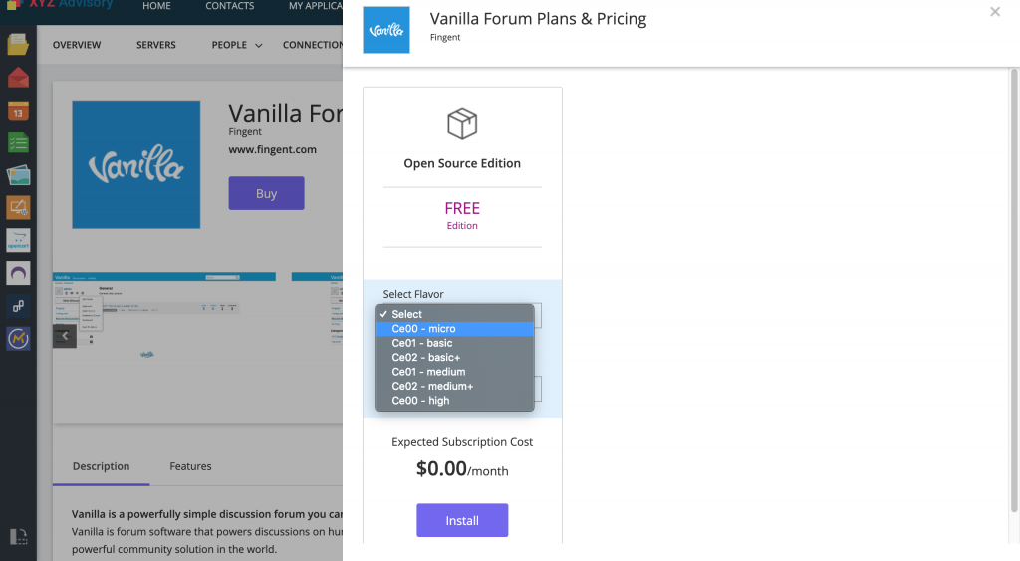
Task: Open the Mautic circular M icon
Action: point(18,339)
